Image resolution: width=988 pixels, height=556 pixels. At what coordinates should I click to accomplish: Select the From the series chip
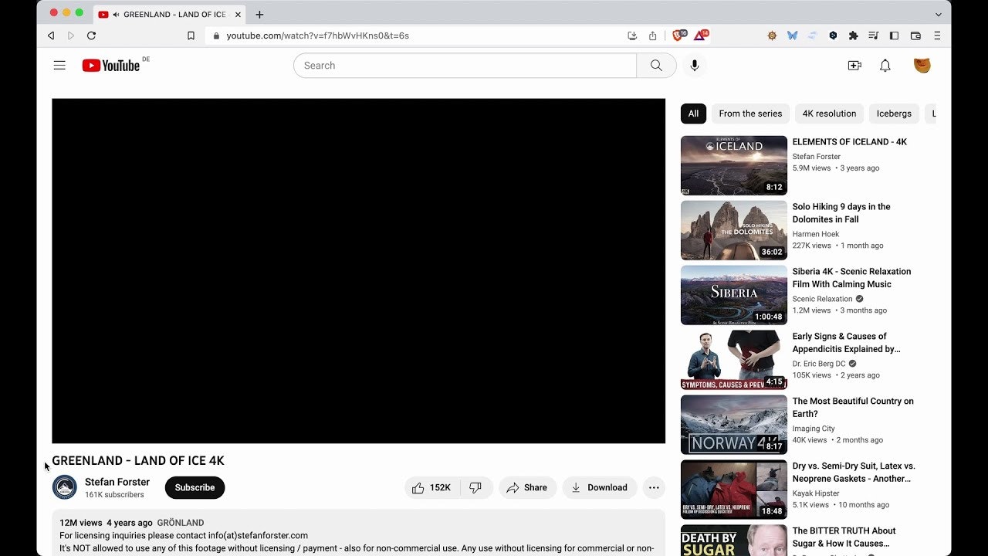[x=750, y=114]
